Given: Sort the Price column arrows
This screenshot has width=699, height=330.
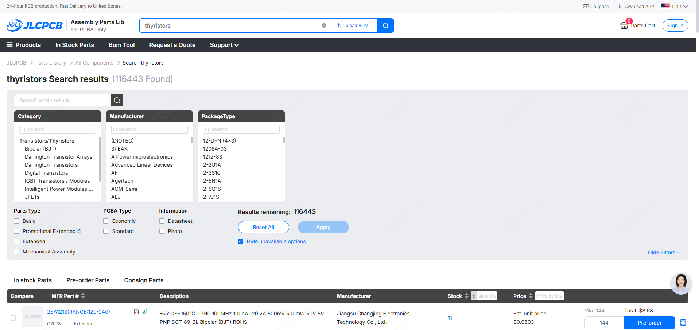Looking at the screenshot, I should 531,296.
